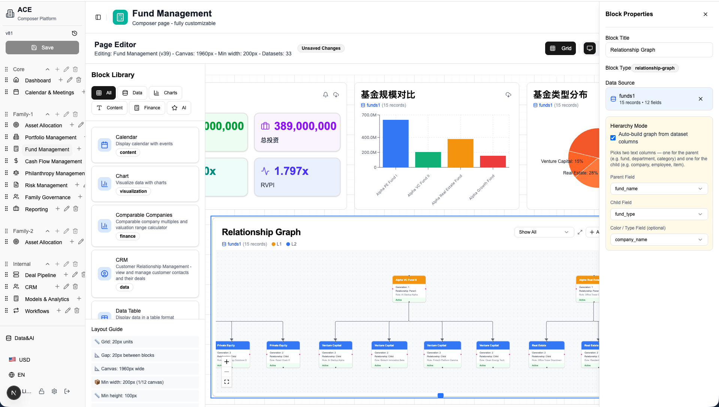Toggle Auto-build graph from dataset checkbox
Screen dimensions: 719x407
pos(613,138)
